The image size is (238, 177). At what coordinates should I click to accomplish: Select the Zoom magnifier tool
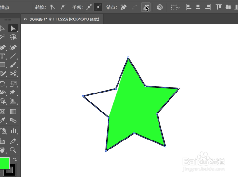pyautogui.click(x=13, y=149)
